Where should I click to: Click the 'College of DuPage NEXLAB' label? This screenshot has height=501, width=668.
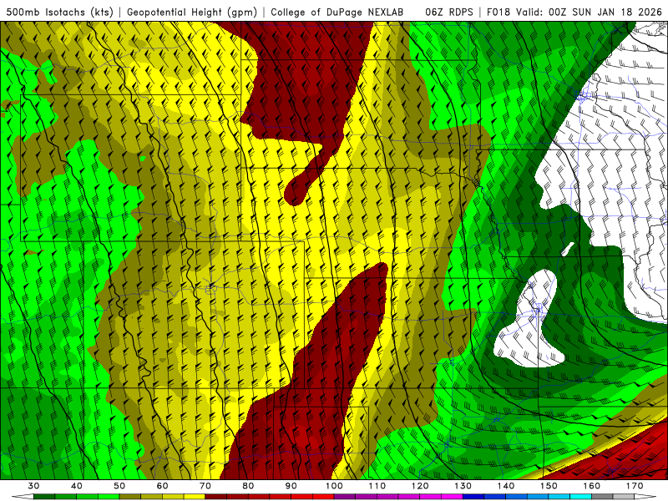[337, 12]
